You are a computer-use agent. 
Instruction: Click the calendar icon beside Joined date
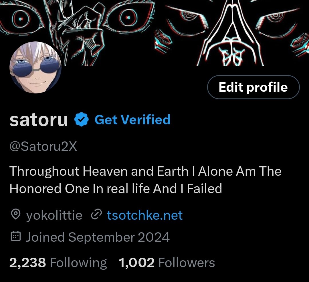pyautogui.click(x=15, y=236)
